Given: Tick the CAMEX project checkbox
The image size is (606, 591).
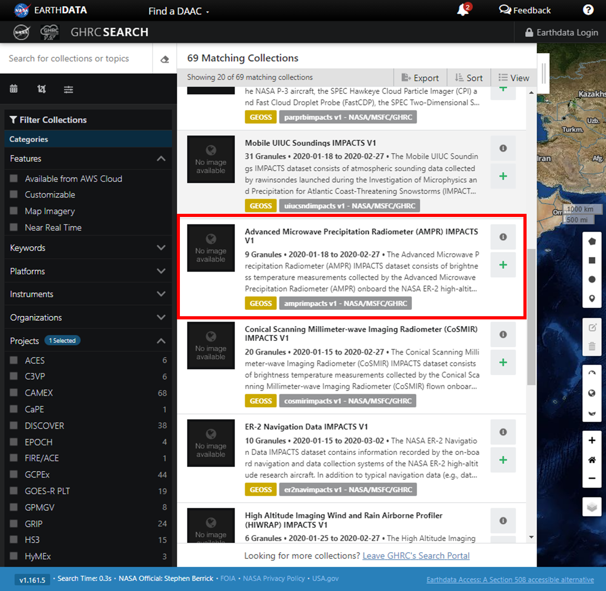Looking at the screenshot, I should point(14,392).
